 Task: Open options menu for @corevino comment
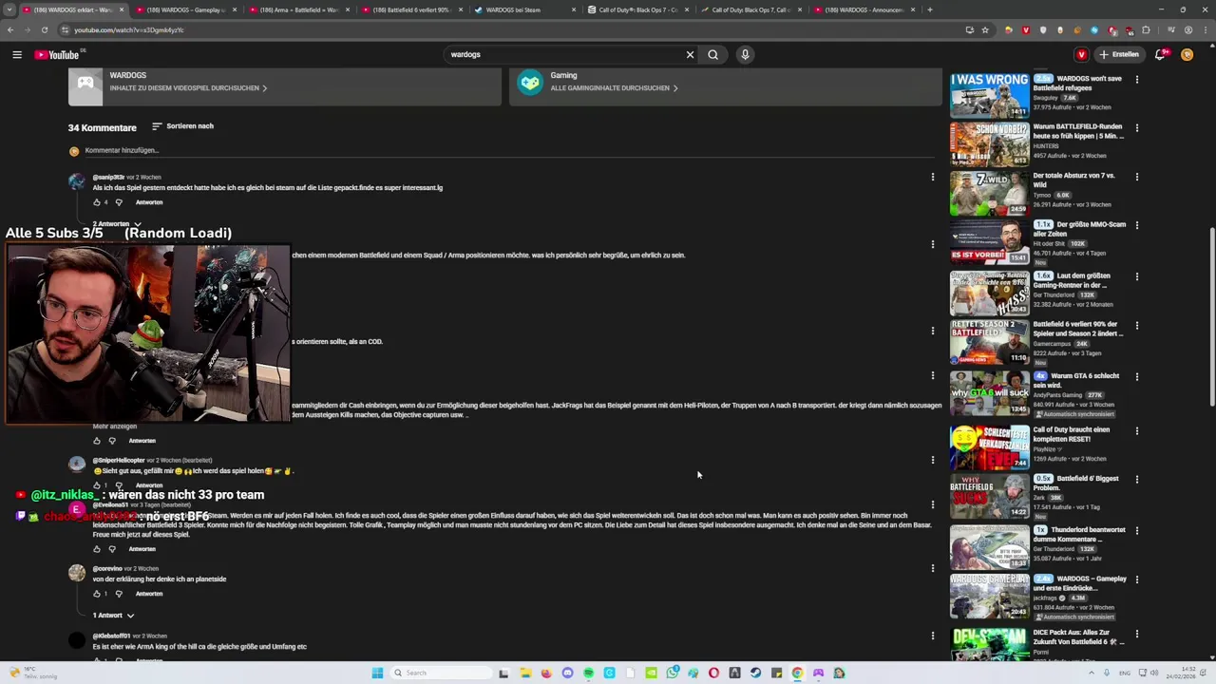tap(932, 568)
